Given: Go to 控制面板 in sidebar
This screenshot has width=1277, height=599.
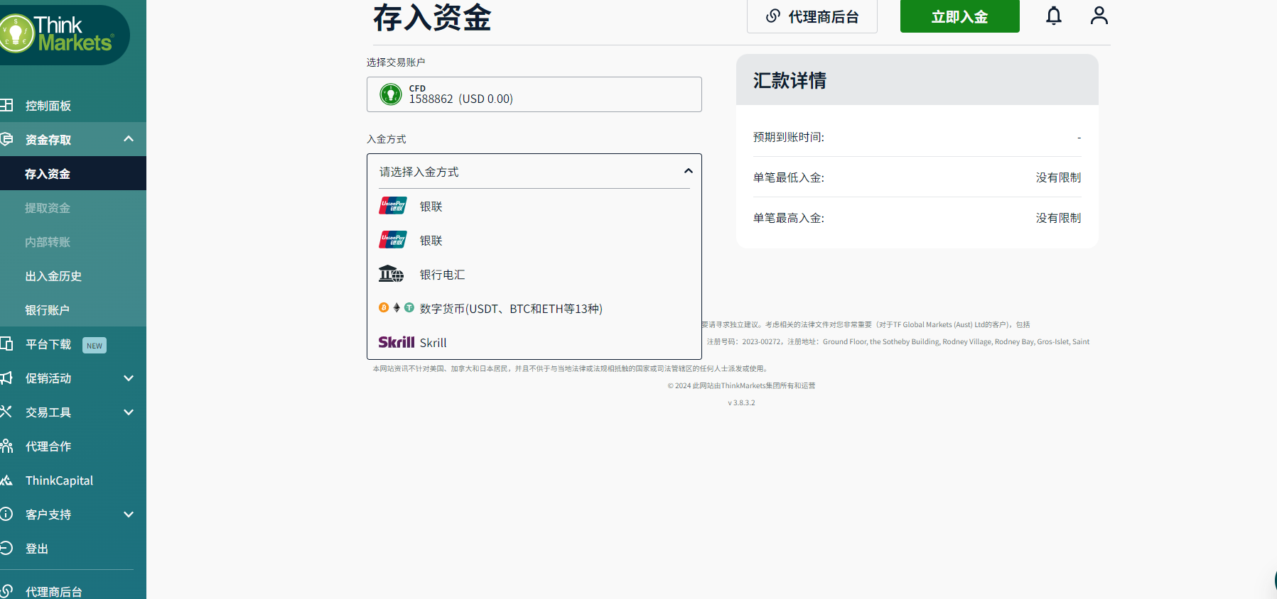Looking at the screenshot, I should 48,106.
